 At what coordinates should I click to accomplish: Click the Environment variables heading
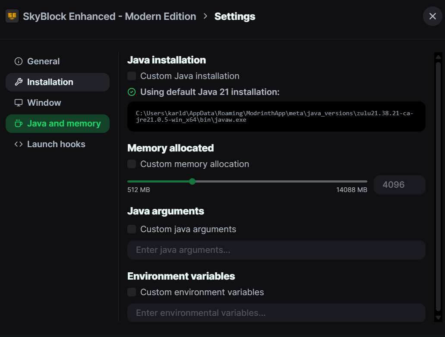tap(181, 276)
